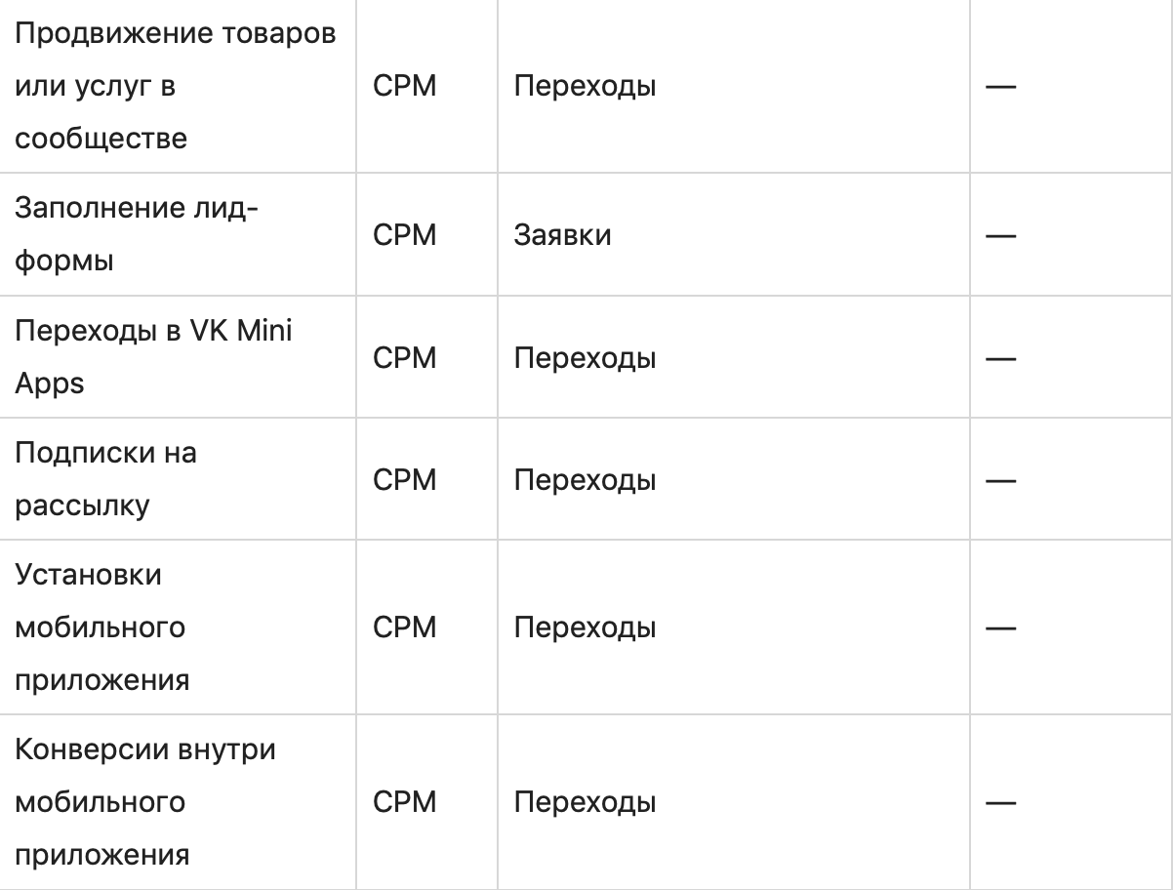The width and height of the screenshot is (1173, 890).
Task: Click CPM in the Подписки на рассылку row
Action: click(x=404, y=480)
